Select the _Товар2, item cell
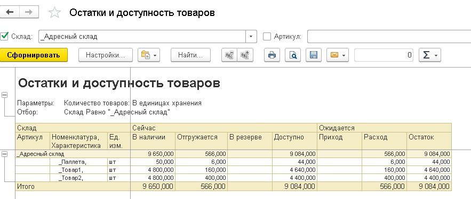The image size is (471, 199). 79,178
